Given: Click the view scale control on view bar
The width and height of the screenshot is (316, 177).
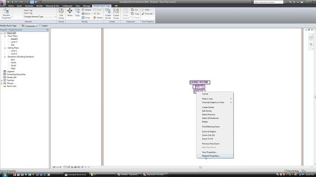Looking at the screenshot, I should tap(57, 167).
